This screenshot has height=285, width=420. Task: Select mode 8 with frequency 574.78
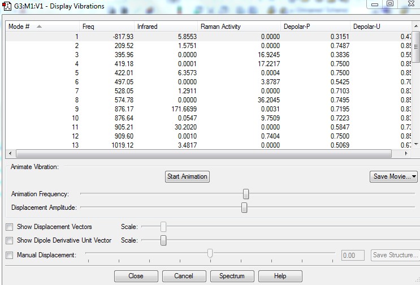pyautogui.click(x=209, y=100)
